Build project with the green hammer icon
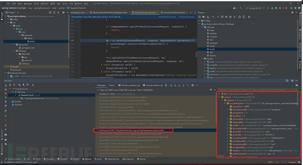Screen dimensions: 303x165 point(241,8)
